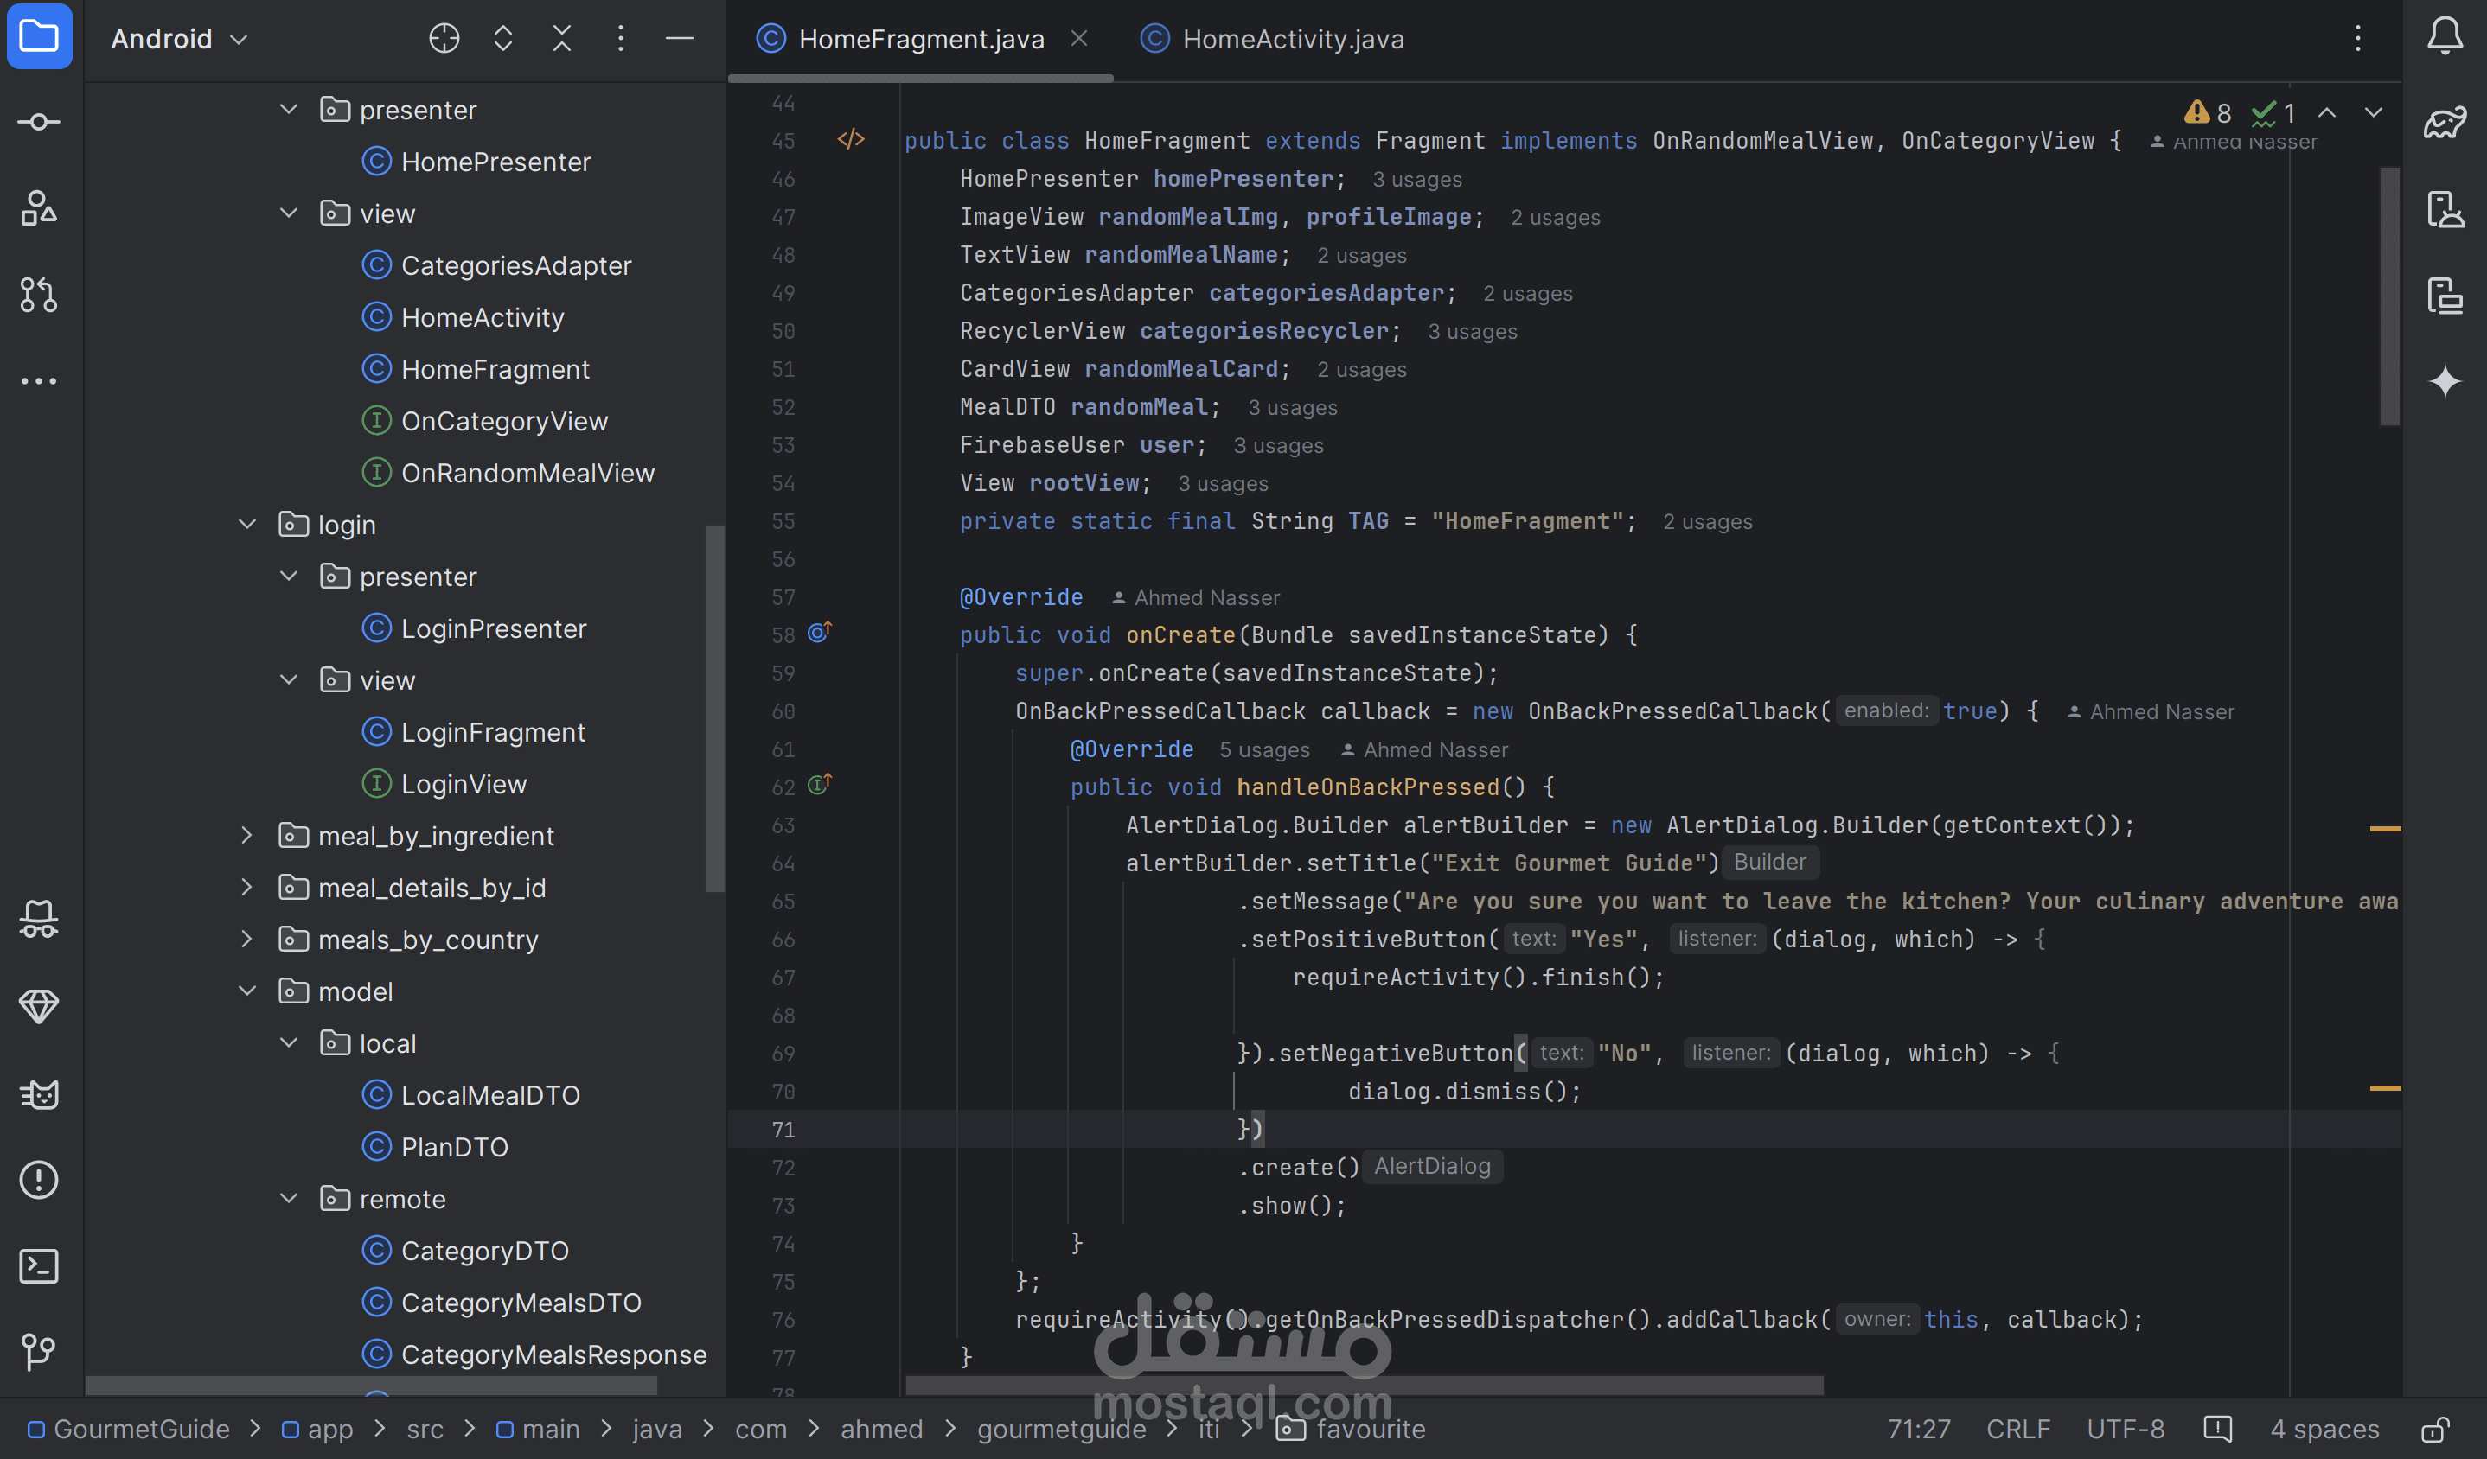Open the Problems tool window
Screen dimensions: 2487x1459
point(39,1180)
